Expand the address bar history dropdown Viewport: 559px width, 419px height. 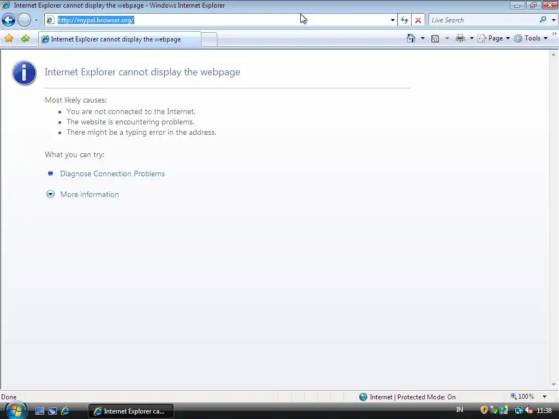pos(393,20)
